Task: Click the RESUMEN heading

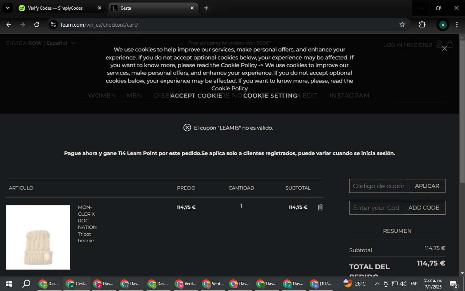Action: [x=397, y=231]
